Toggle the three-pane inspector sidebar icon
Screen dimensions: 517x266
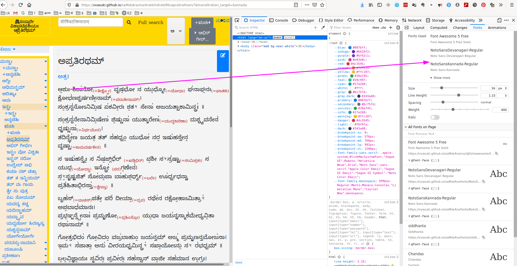coord(407,28)
